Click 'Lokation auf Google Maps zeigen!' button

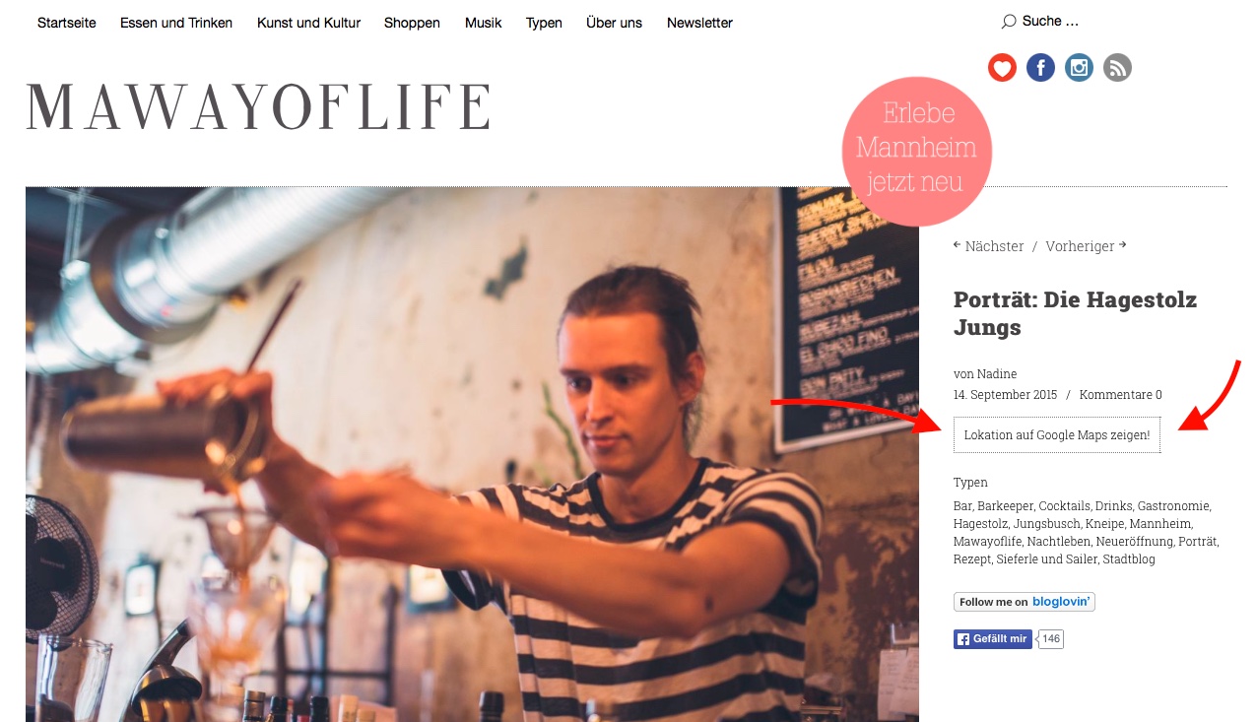pyautogui.click(x=1057, y=435)
